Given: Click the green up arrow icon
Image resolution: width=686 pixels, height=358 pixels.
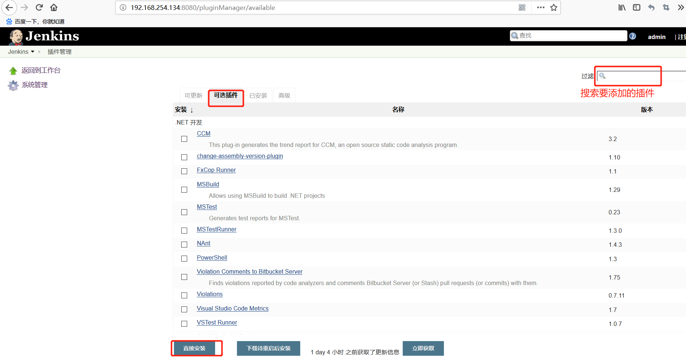Looking at the screenshot, I should [13, 71].
